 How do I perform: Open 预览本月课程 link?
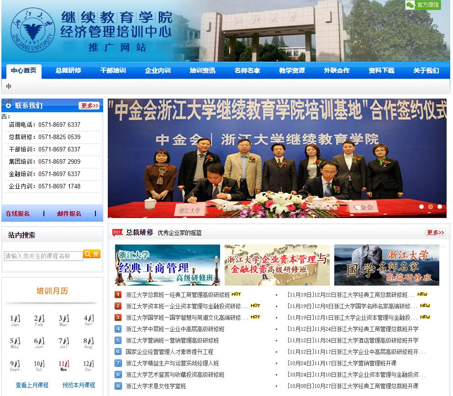click(79, 385)
